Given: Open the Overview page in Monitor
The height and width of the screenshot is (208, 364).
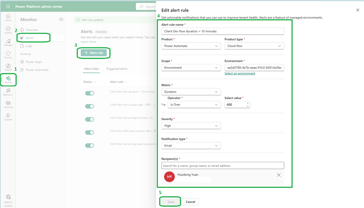Looking at the screenshot, I should point(32,30).
